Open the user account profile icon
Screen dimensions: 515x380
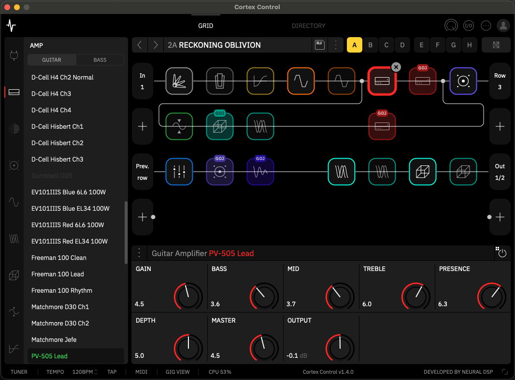click(x=503, y=26)
